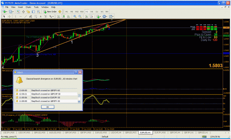Open the Tools menu
The height and width of the screenshot is (139, 231).
coord(36,7)
